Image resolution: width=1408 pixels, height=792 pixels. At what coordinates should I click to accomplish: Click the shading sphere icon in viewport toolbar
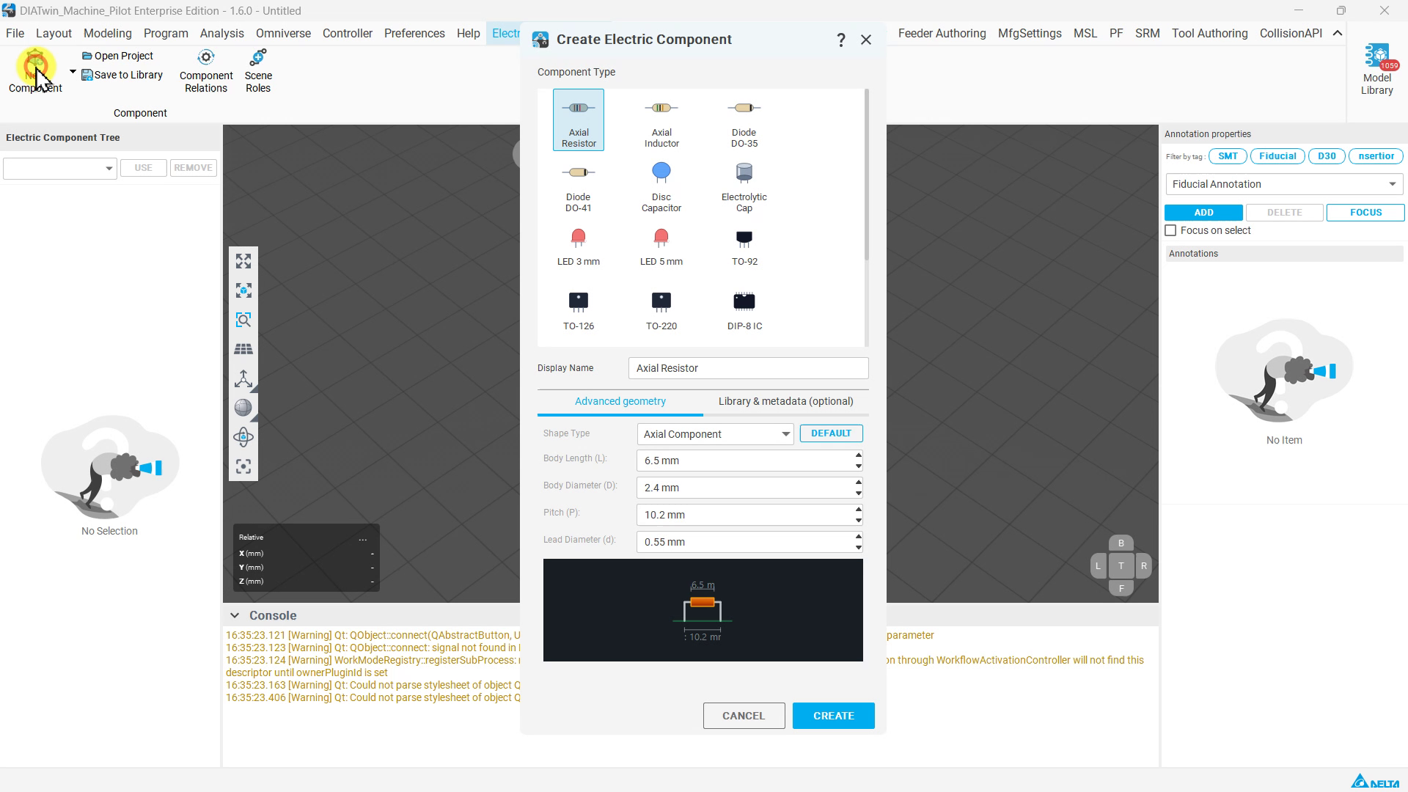coord(243,408)
